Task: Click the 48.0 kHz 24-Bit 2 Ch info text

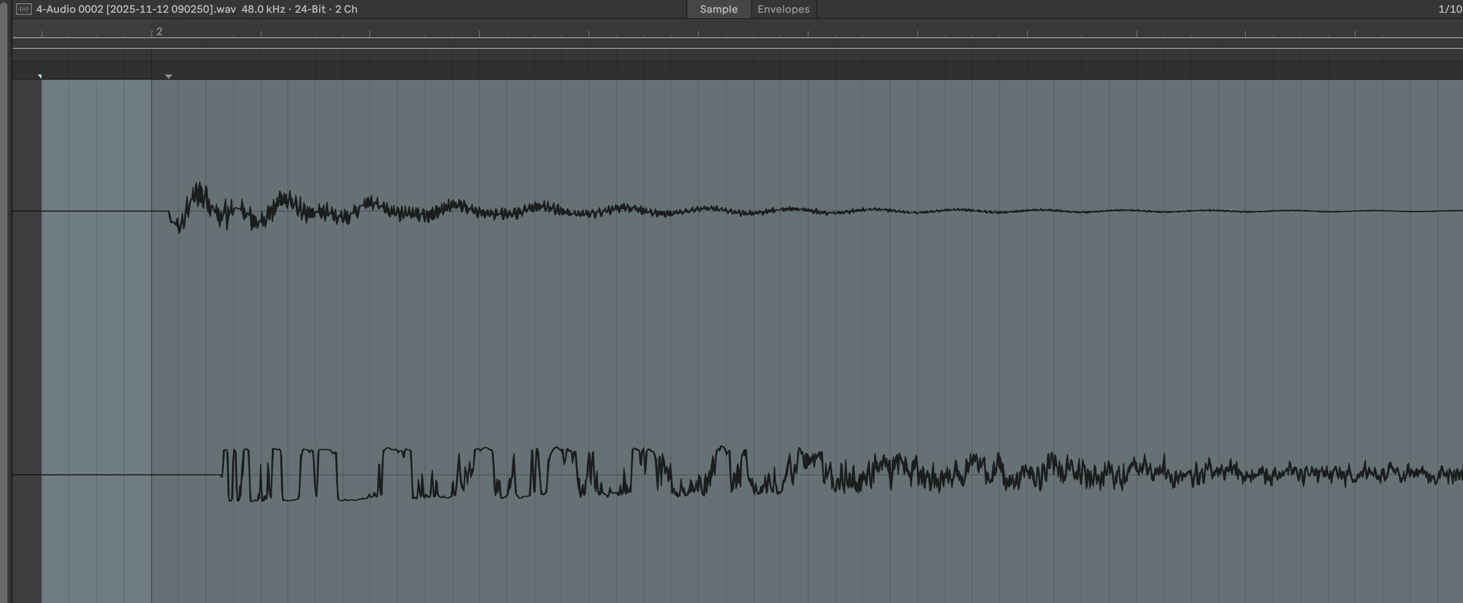Action: click(300, 9)
